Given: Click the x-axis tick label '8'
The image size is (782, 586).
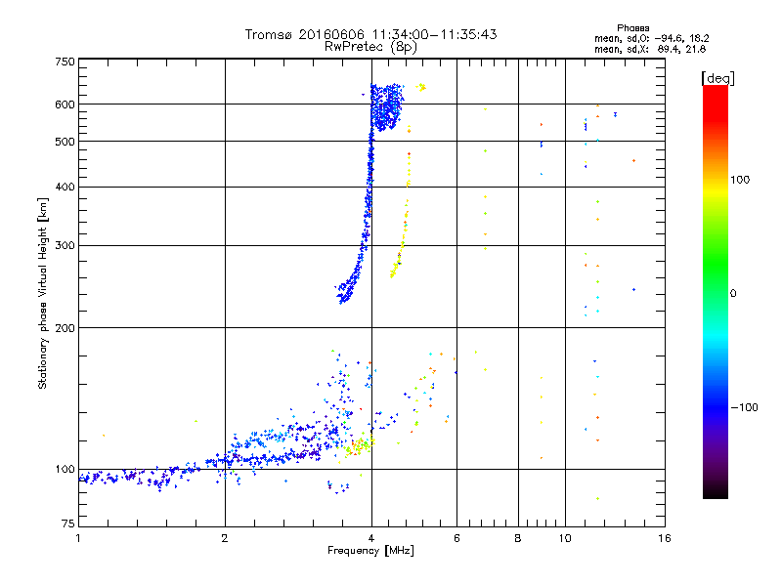Looking at the screenshot, I should pyautogui.click(x=518, y=538).
